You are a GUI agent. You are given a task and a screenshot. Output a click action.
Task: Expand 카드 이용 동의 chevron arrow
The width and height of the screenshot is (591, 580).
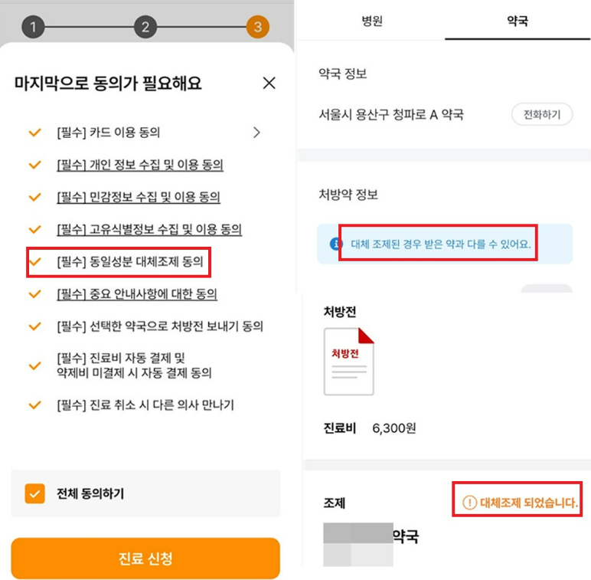(x=256, y=133)
